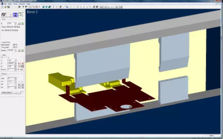Click the green apply icon beside Z field
The height and width of the screenshot is (139, 223).
(x=22, y=24)
